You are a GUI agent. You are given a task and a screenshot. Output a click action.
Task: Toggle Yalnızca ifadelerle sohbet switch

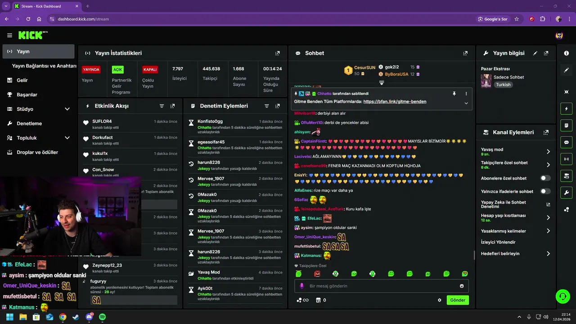pos(545,191)
